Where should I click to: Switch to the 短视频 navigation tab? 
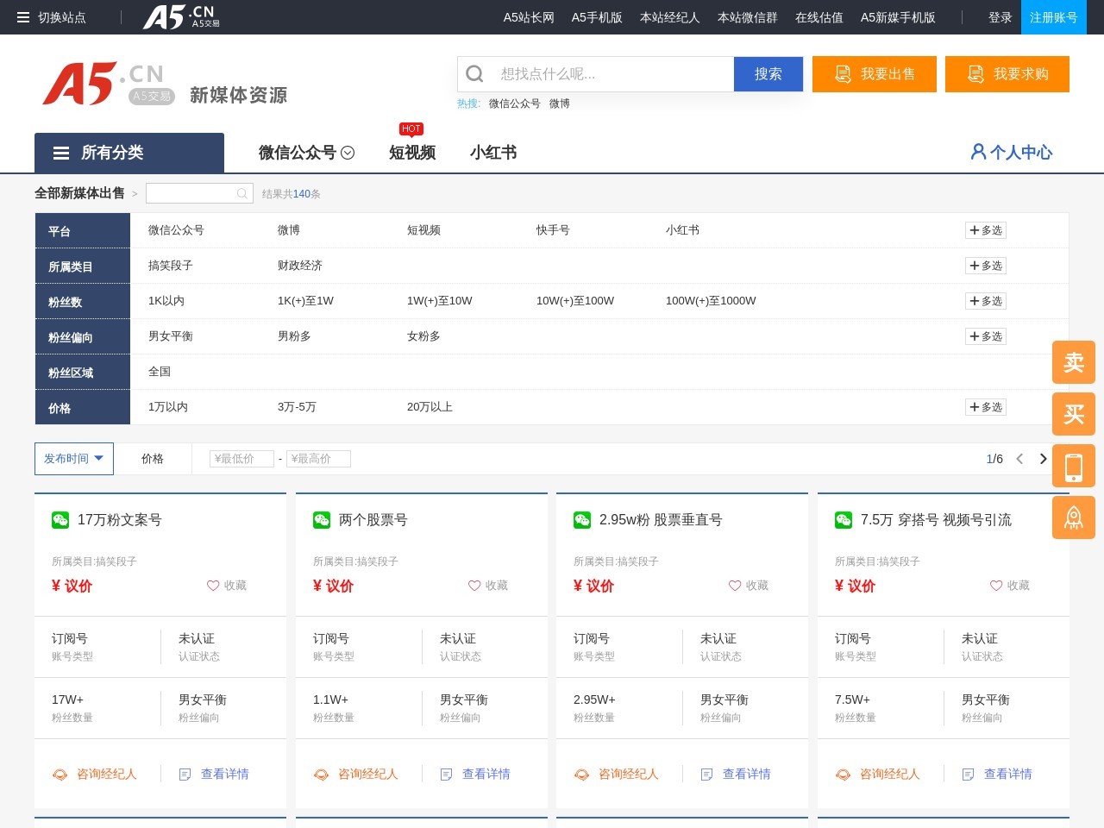coord(411,153)
